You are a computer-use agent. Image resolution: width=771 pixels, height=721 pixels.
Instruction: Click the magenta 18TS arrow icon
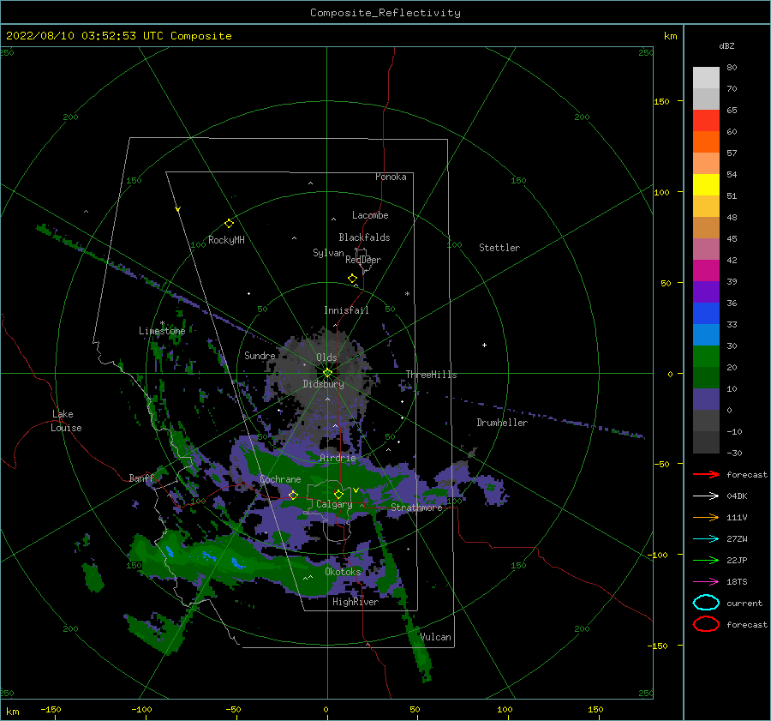click(706, 581)
